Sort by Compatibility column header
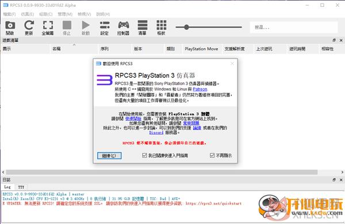Image resolution: width=345 pixels, height=224 pixels. [x=332, y=49]
